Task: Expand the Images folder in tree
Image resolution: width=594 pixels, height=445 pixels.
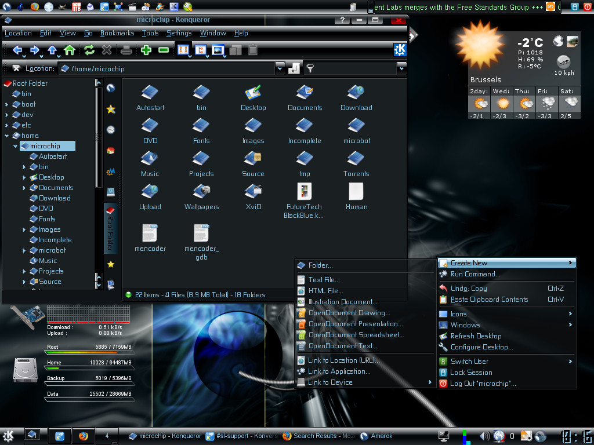Action: (x=24, y=229)
